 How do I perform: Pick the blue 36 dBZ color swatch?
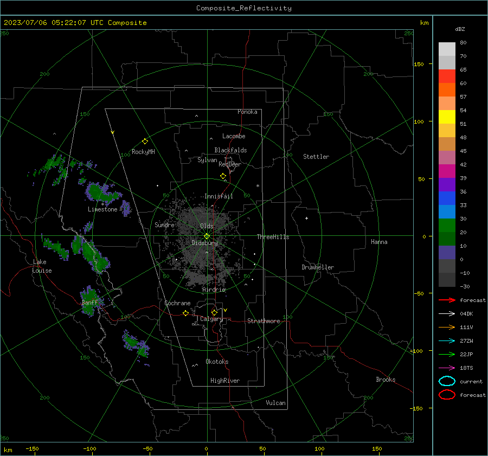[447, 198]
